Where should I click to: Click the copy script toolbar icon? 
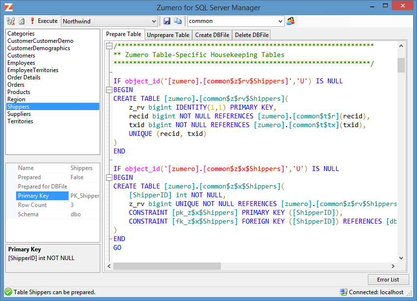point(178,21)
